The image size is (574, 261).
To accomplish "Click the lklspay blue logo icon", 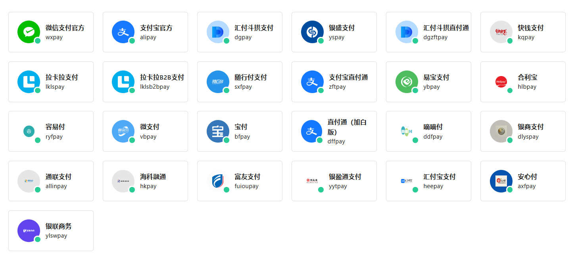I will tap(29, 82).
